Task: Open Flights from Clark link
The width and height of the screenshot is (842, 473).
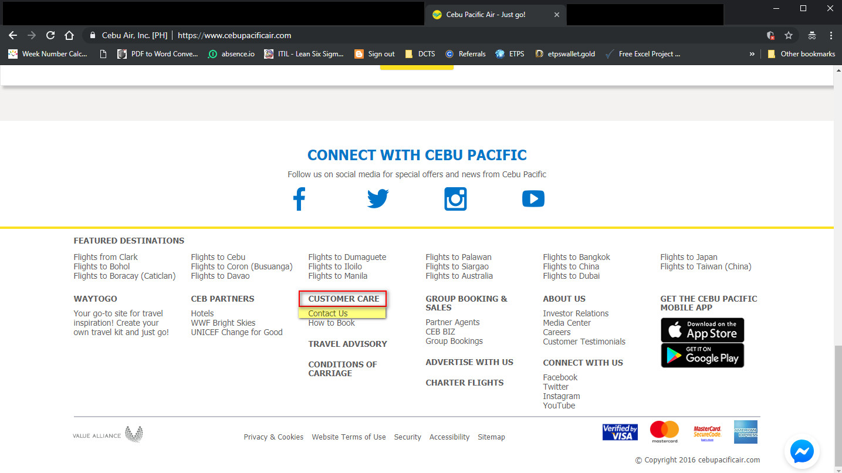Action: pos(106,257)
